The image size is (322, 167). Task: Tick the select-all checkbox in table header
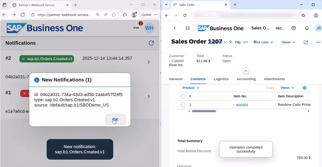[x=183, y=96]
